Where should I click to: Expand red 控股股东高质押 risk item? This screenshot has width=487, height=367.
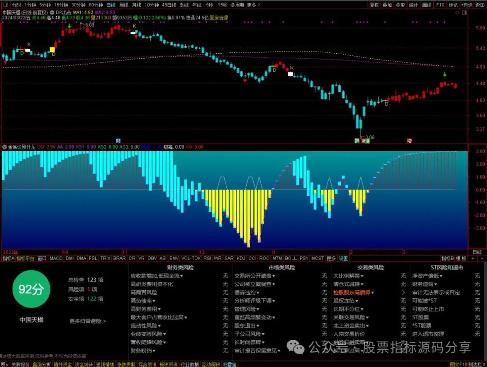pyautogui.click(x=354, y=293)
